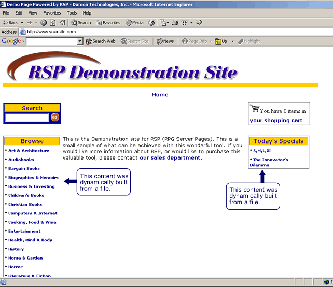Open The Innovator's Dilemma link
Image resolution: width=333 pixels, height=287 pixels.
point(269,162)
